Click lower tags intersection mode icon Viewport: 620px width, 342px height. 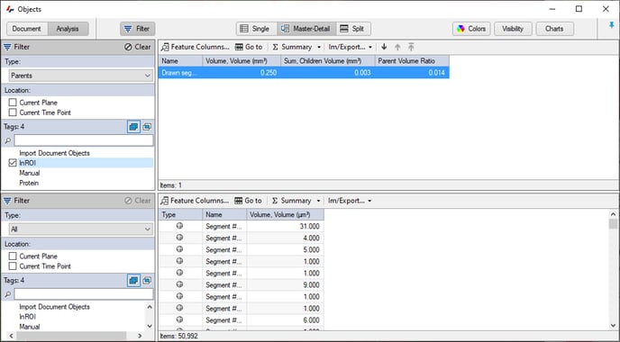coord(147,281)
